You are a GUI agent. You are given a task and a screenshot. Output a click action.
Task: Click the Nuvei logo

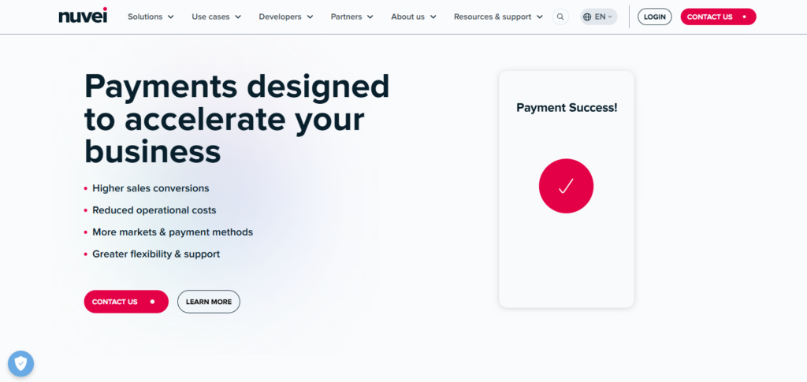pyautogui.click(x=83, y=16)
